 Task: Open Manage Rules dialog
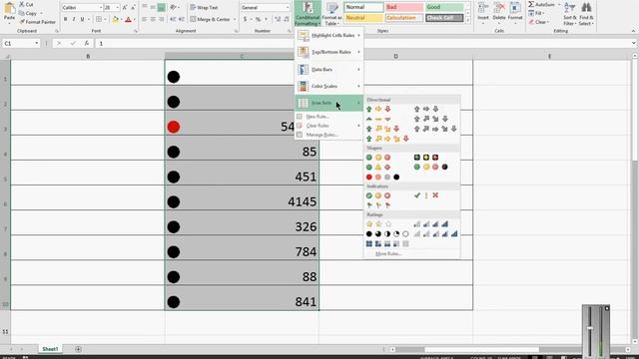coord(328,135)
